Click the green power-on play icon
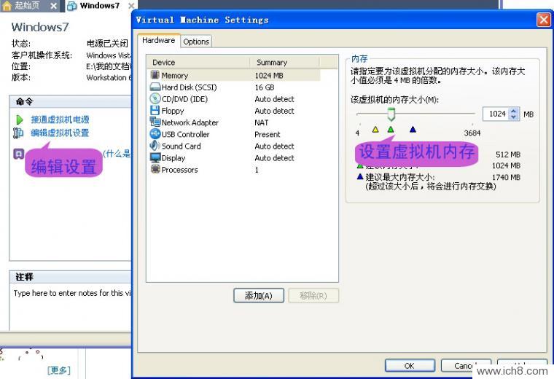The image size is (554, 379). click(x=20, y=120)
